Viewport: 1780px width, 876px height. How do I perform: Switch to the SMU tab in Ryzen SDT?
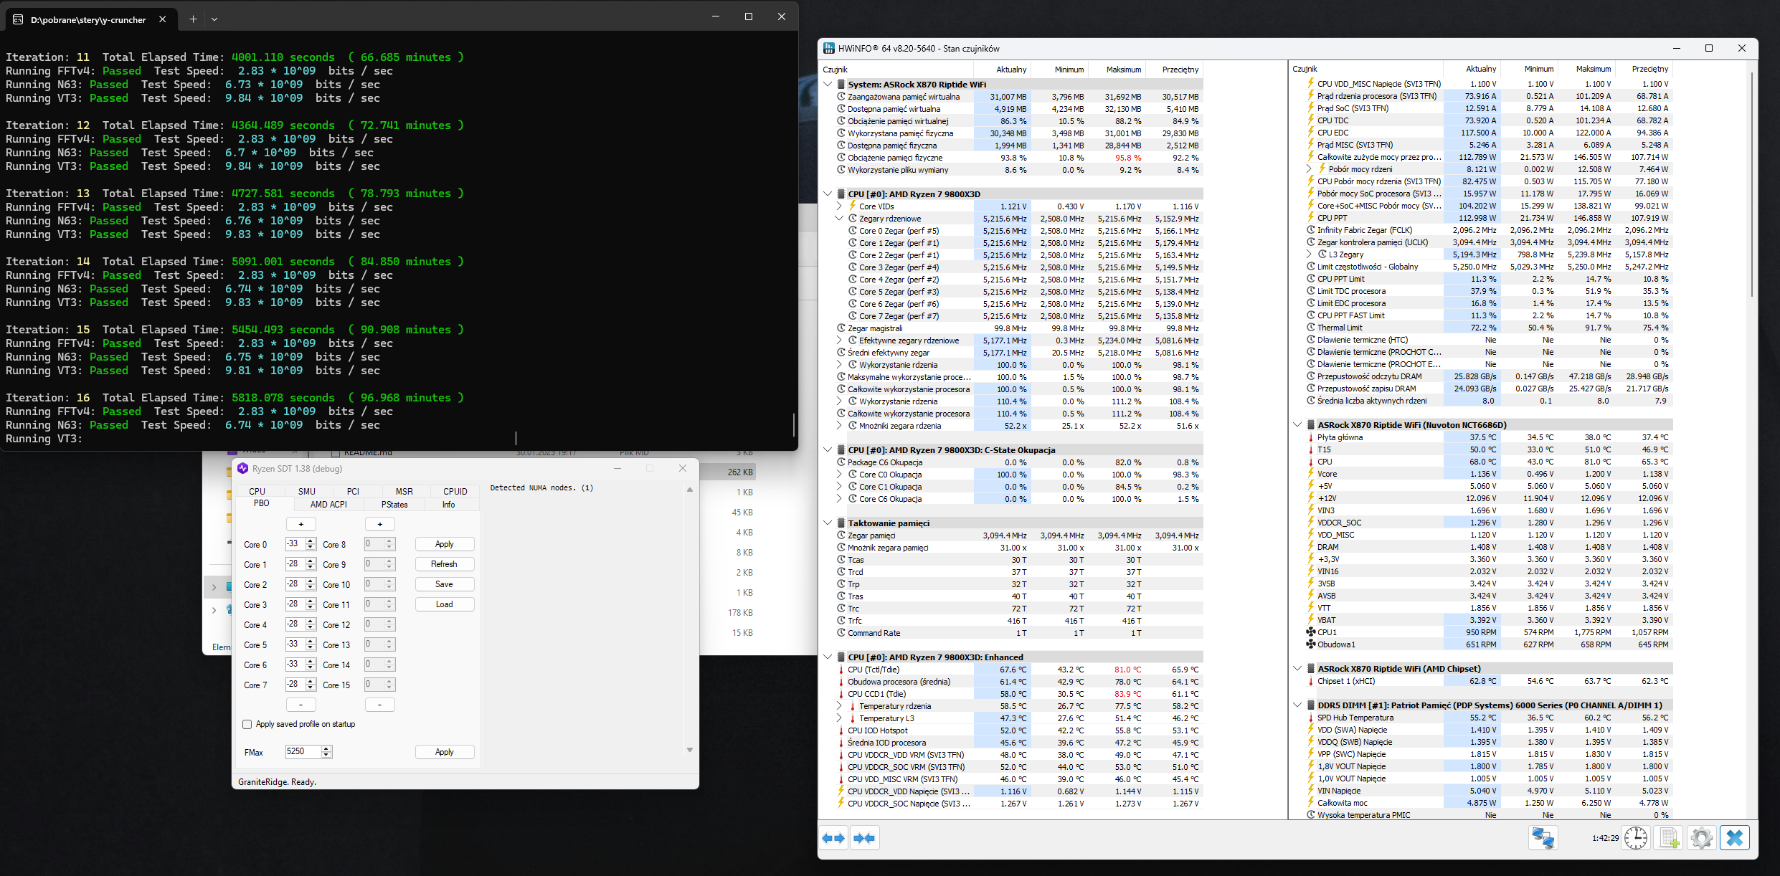click(x=307, y=492)
